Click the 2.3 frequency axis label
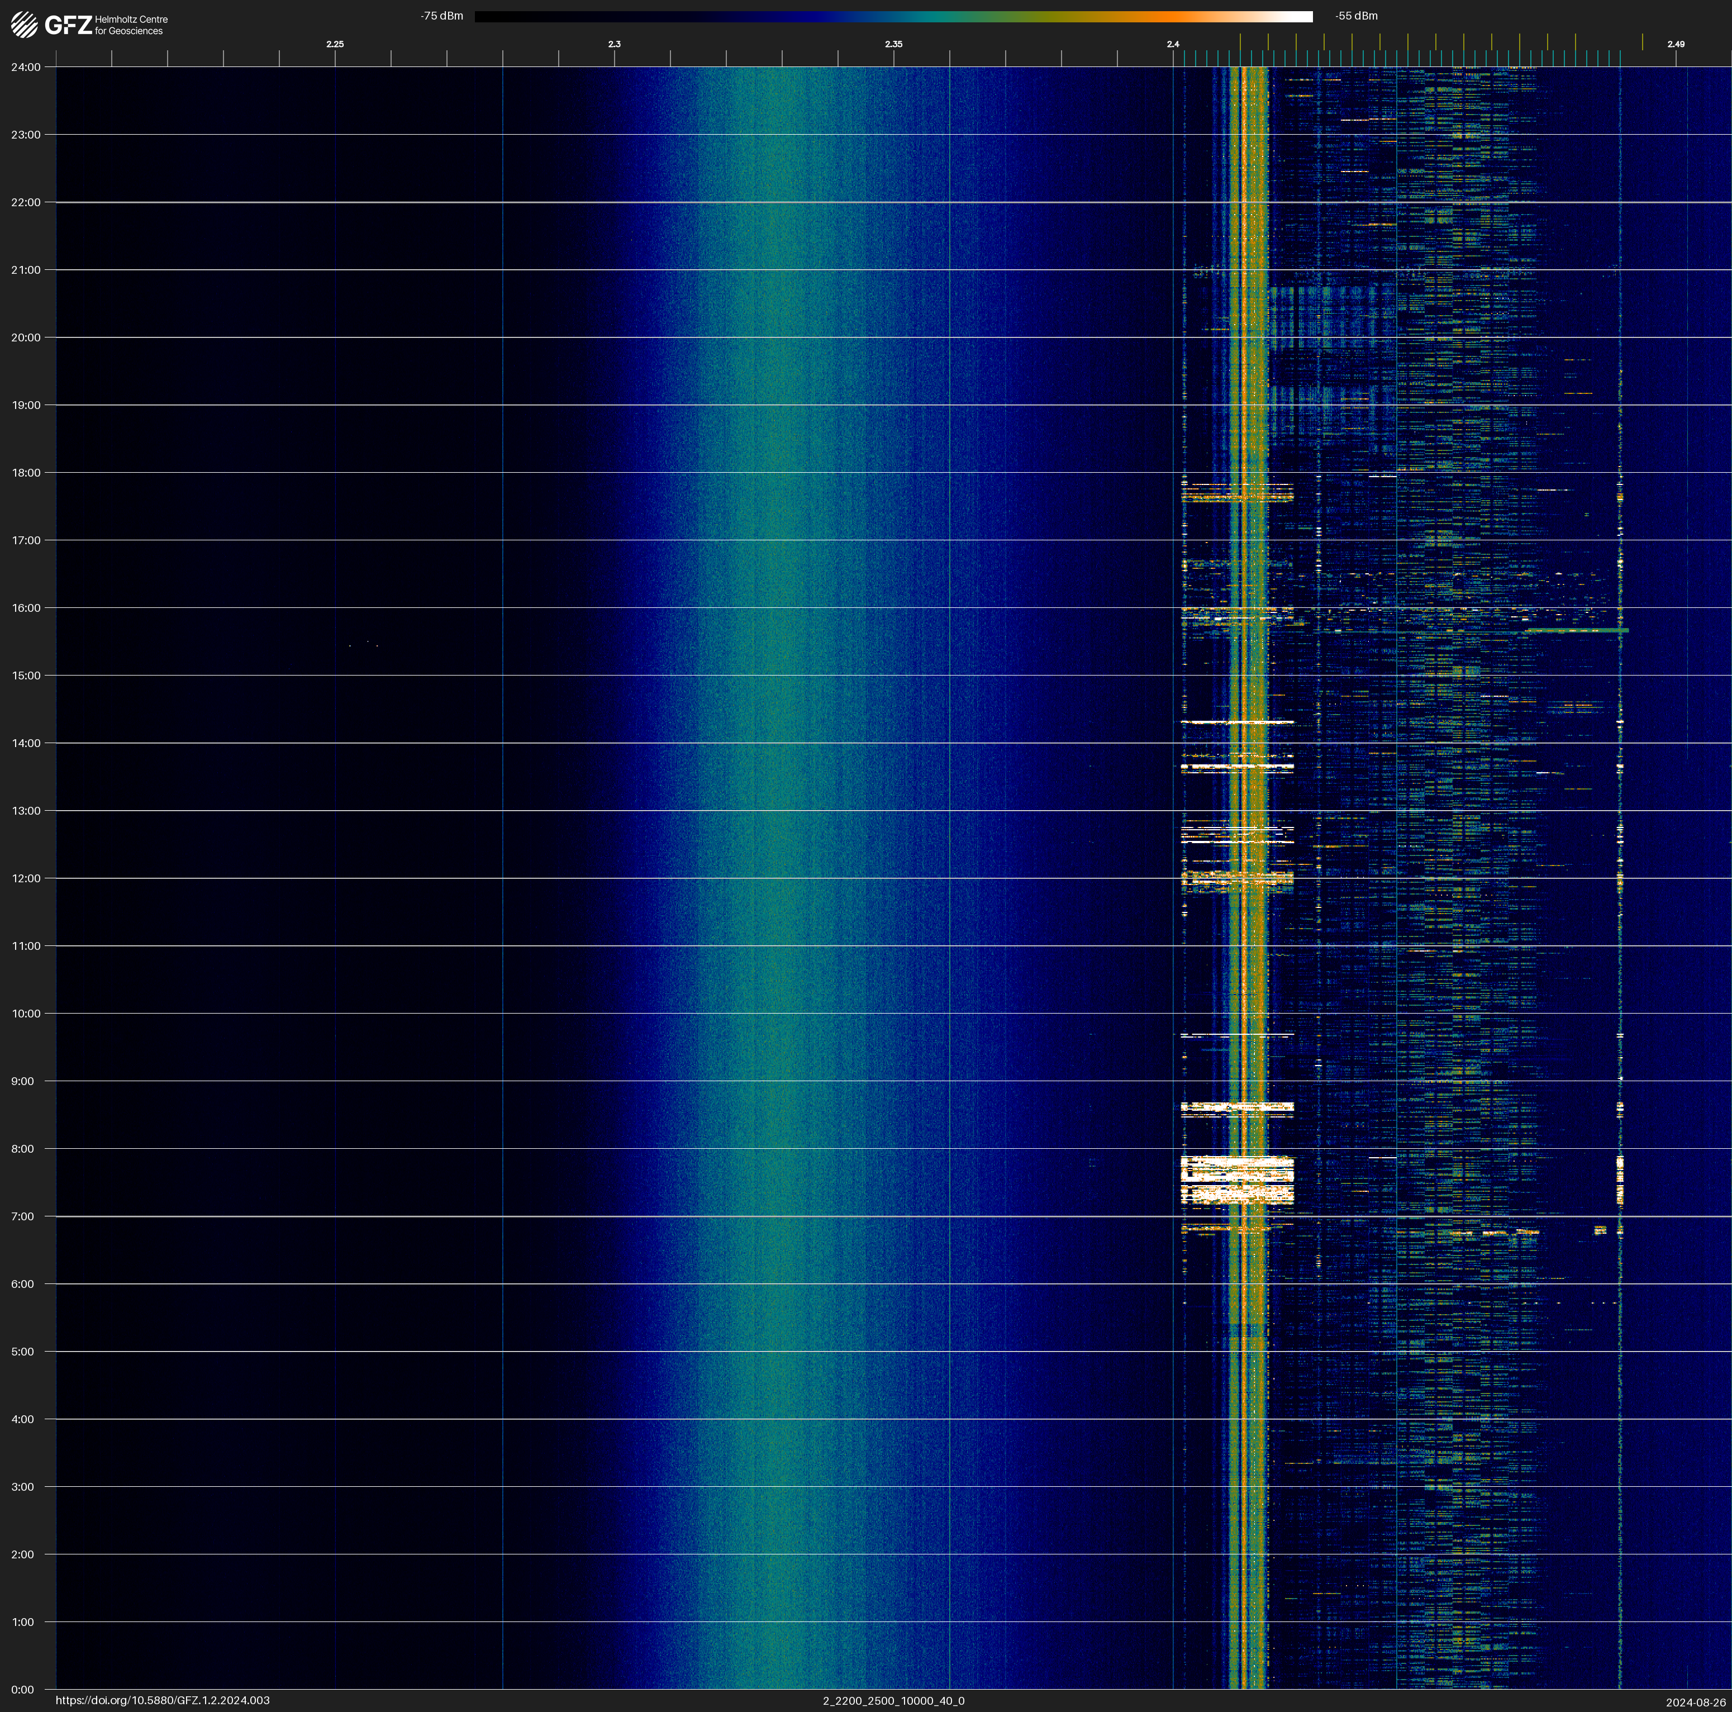The width and height of the screenshot is (1732, 1712). click(x=614, y=44)
